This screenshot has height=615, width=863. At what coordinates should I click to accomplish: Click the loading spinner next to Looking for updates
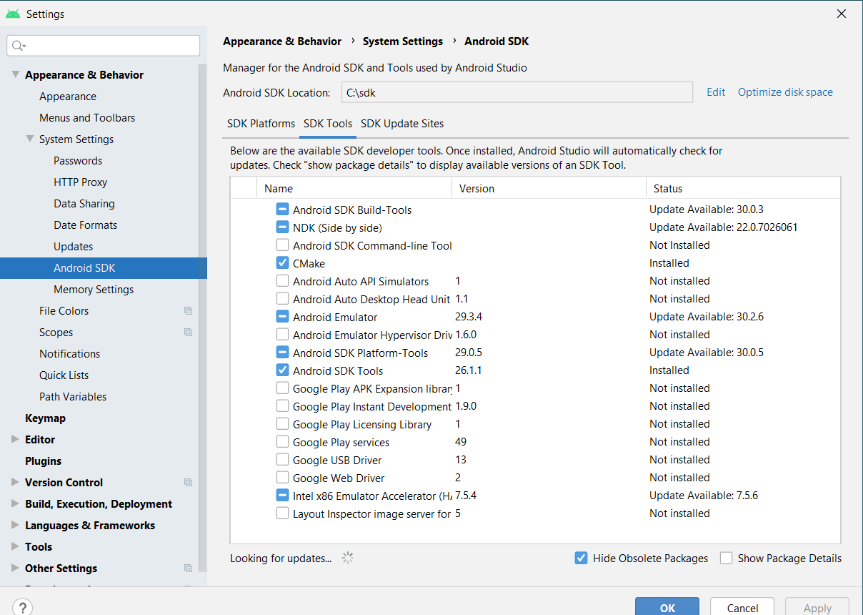pos(348,558)
